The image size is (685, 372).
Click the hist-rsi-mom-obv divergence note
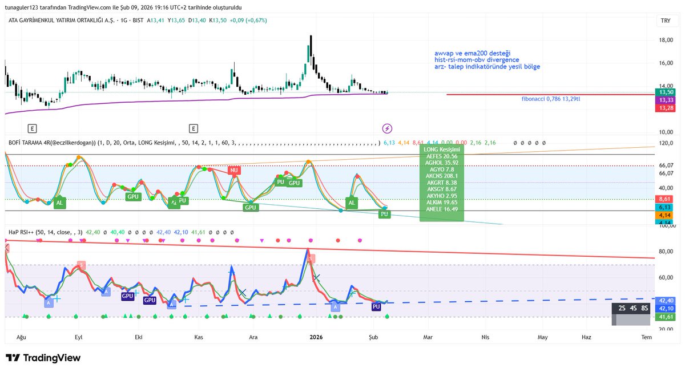pos(477,59)
